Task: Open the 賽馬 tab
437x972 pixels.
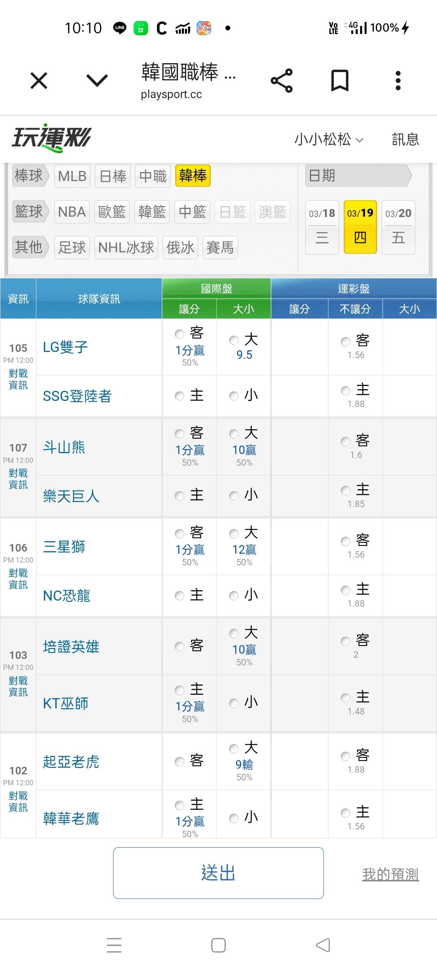Action: click(x=220, y=247)
